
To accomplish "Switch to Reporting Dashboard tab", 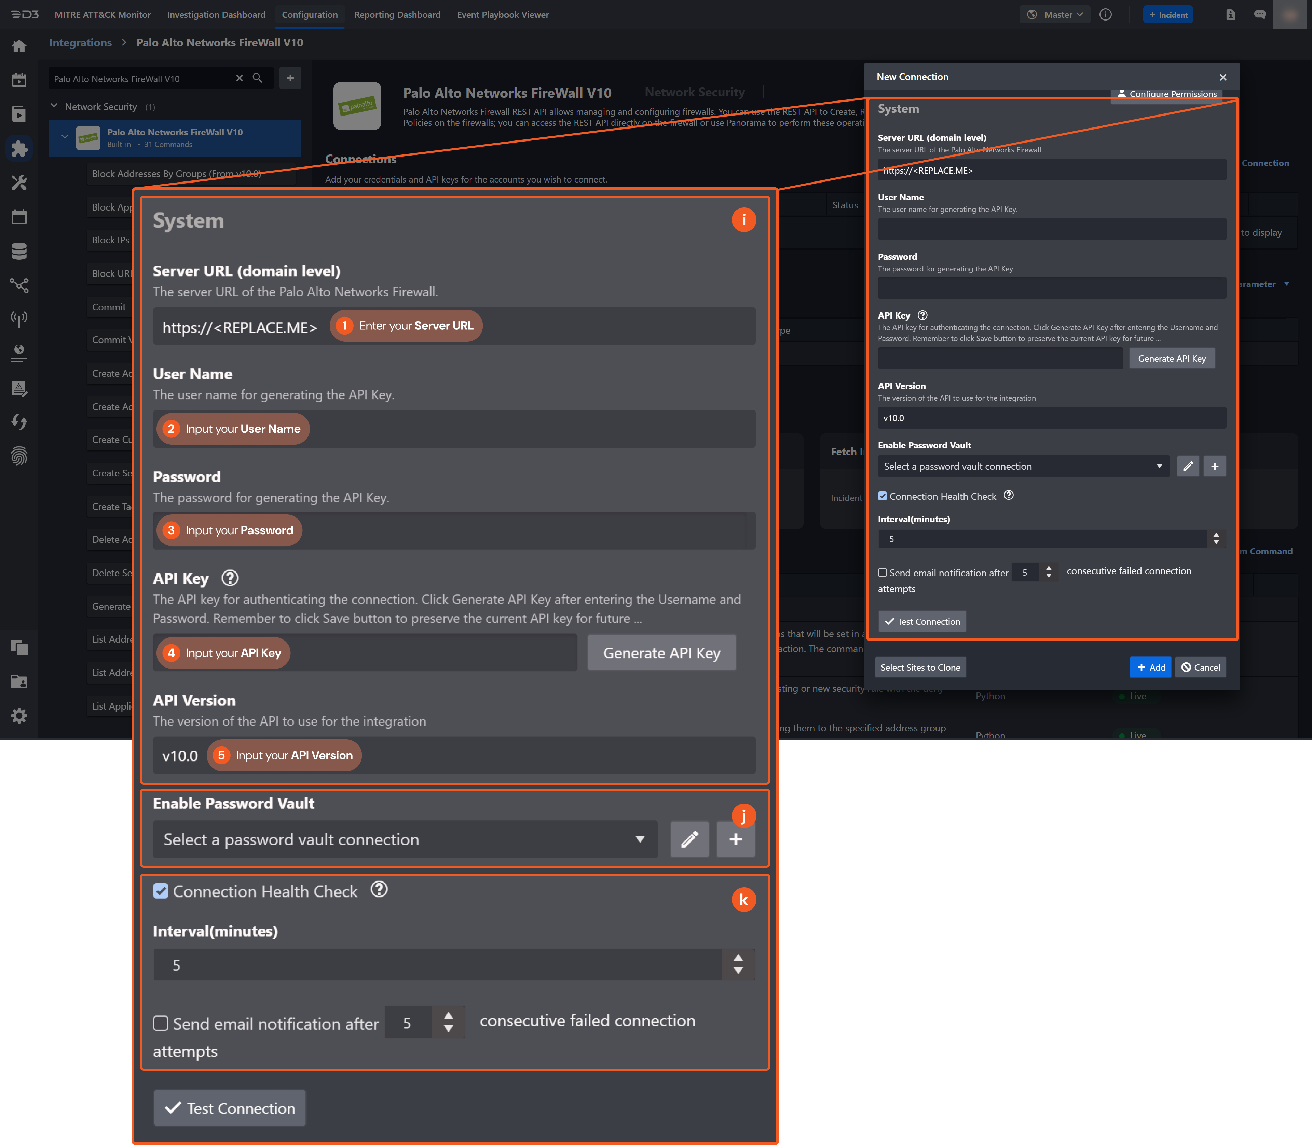I will pos(397,15).
